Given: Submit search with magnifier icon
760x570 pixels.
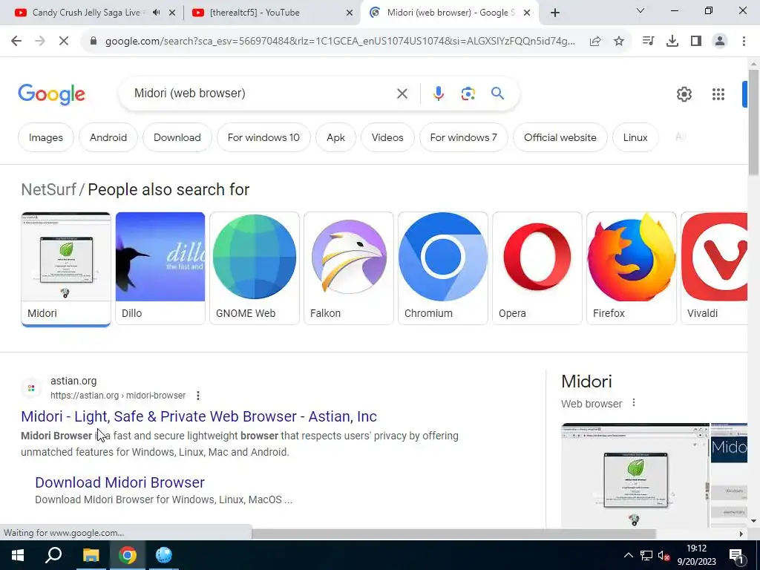Looking at the screenshot, I should 497,93.
